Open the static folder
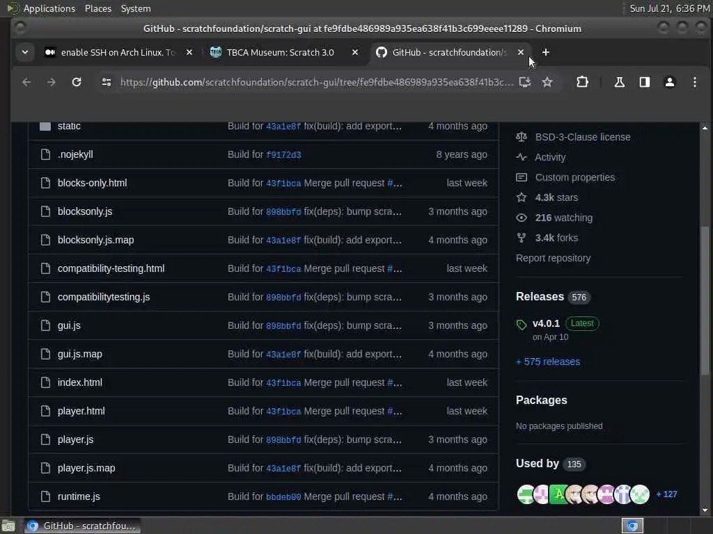 (x=69, y=126)
